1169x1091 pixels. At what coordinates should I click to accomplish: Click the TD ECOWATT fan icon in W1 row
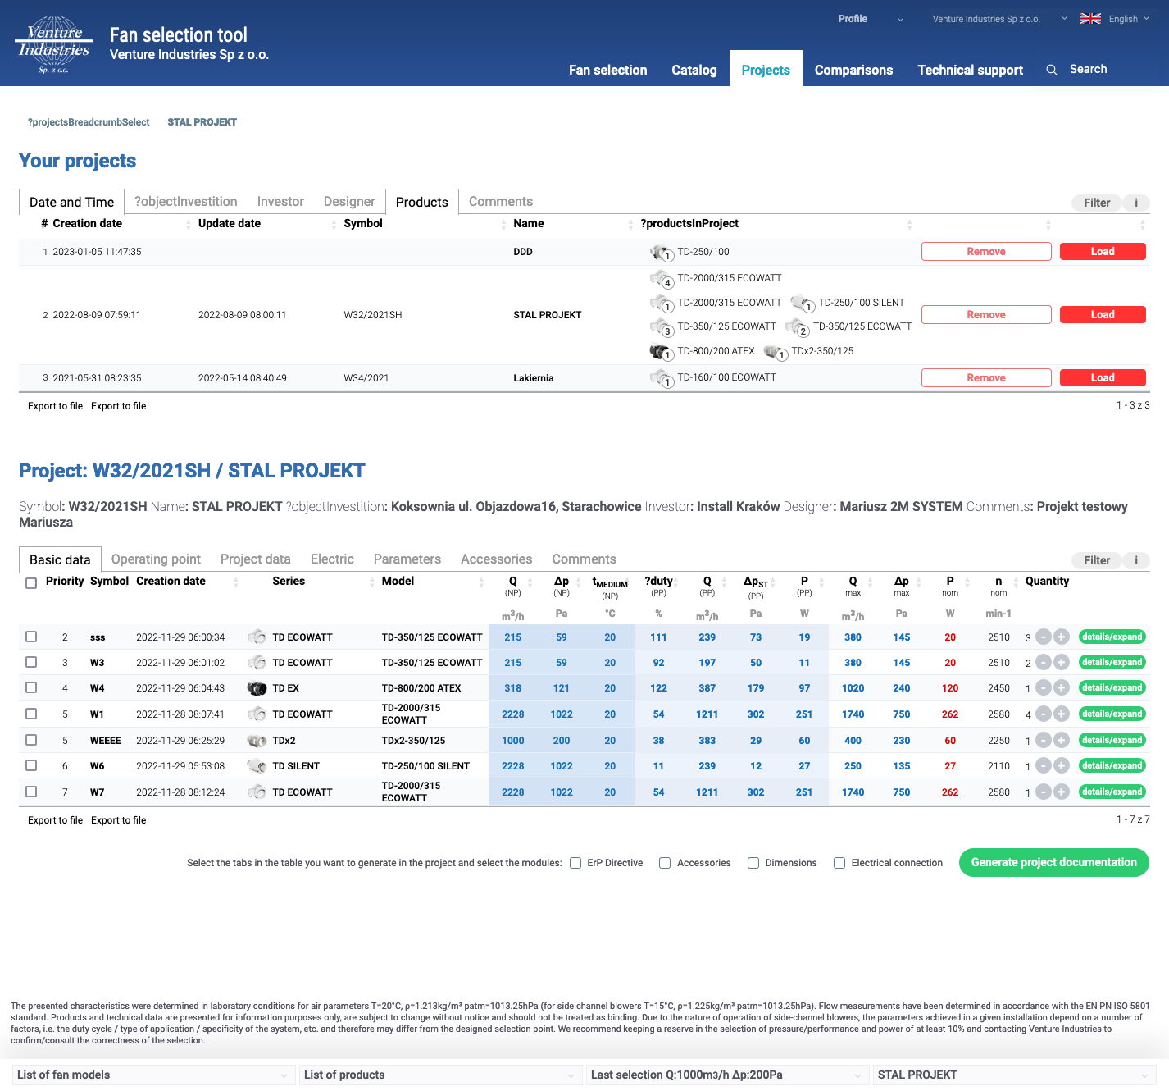[x=257, y=714]
